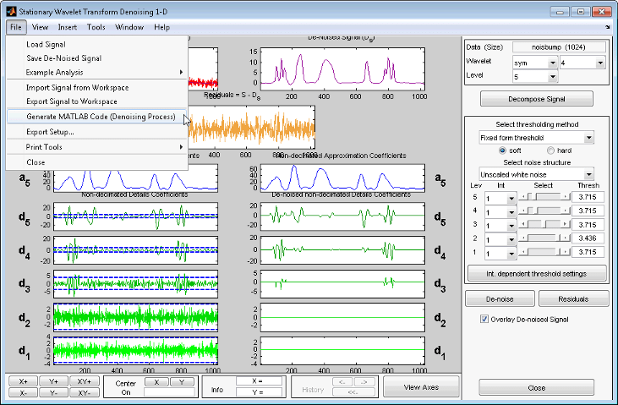Select the soft thresholding radio button

503,150
